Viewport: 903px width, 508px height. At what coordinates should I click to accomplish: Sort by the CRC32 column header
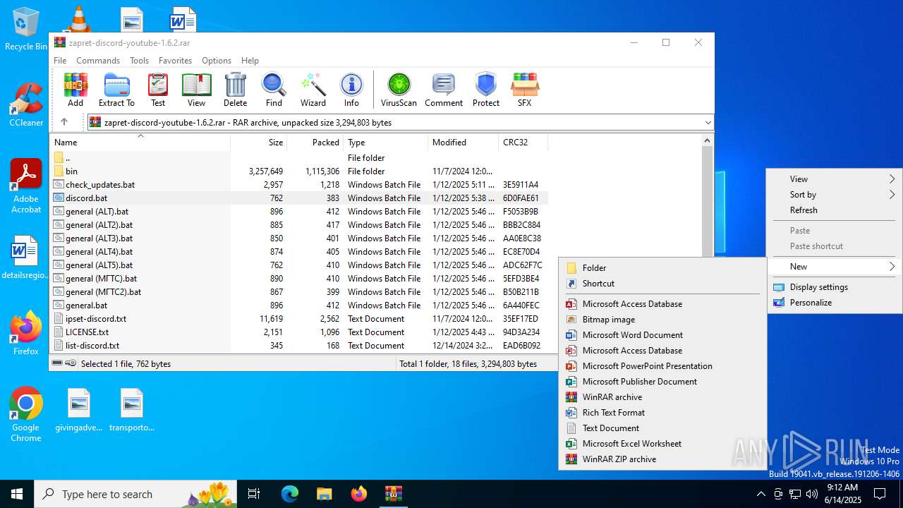(523, 142)
